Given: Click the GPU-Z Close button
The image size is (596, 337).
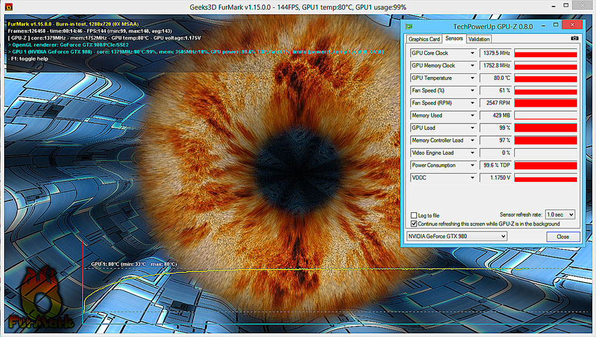Looking at the screenshot, I should 563,237.
